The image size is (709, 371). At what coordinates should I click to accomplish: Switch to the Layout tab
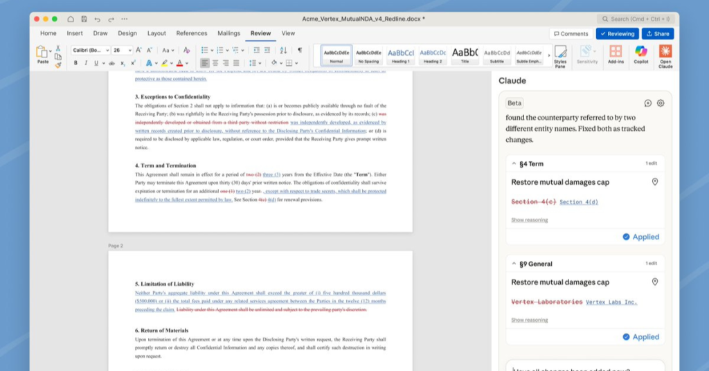click(156, 33)
